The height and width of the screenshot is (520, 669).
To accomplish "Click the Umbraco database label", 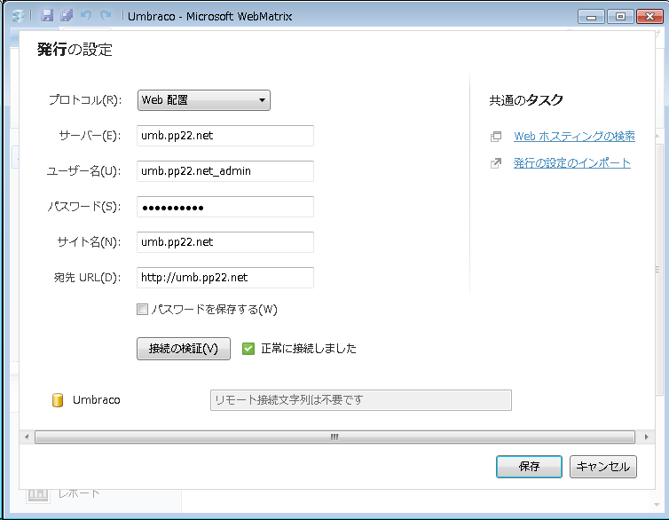I will tap(97, 400).
